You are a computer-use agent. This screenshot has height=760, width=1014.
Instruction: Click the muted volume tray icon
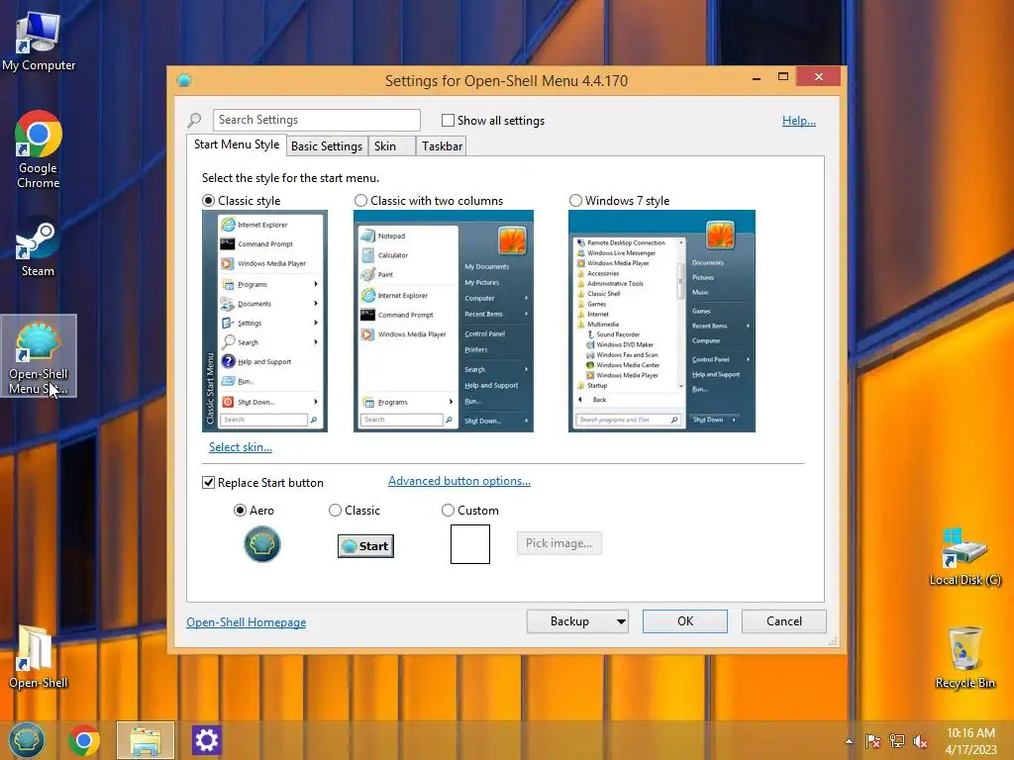[920, 741]
